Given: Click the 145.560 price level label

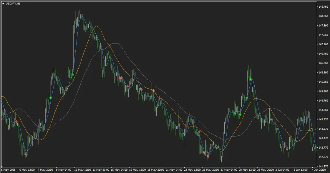Looking at the screenshot, I should (323, 82).
